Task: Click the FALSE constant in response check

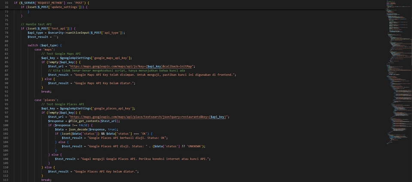Action: 84,125
